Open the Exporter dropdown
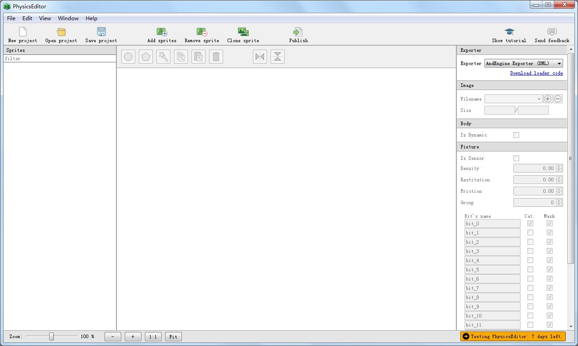Viewport: 578px width, 346px height. tap(524, 63)
